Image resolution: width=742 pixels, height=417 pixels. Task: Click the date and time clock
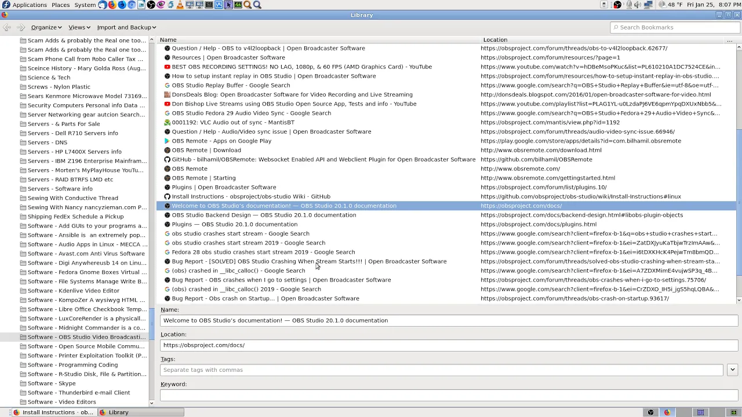pyautogui.click(x=712, y=5)
